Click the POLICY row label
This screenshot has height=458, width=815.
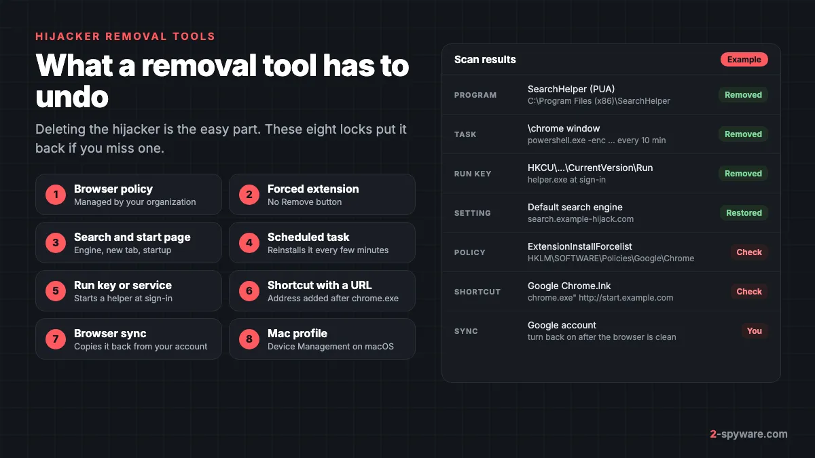pyautogui.click(x=470, y=252)
